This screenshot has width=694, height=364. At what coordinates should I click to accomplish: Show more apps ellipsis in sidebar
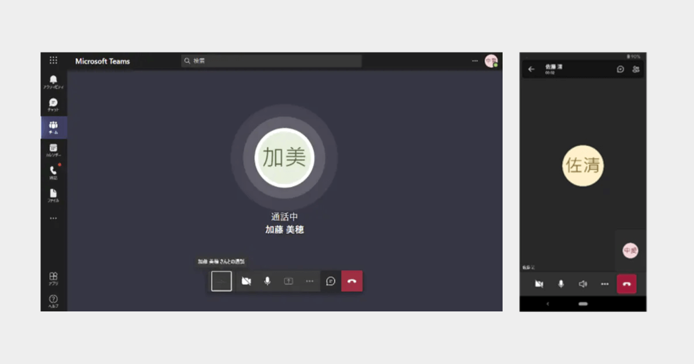click(53, 218)
